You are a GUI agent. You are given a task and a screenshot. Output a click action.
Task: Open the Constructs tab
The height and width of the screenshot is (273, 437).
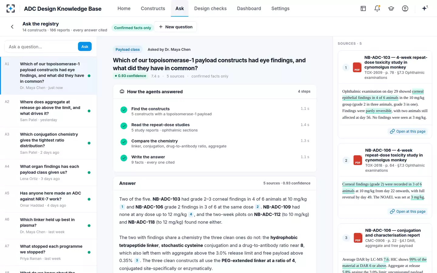tap(153, 8)
